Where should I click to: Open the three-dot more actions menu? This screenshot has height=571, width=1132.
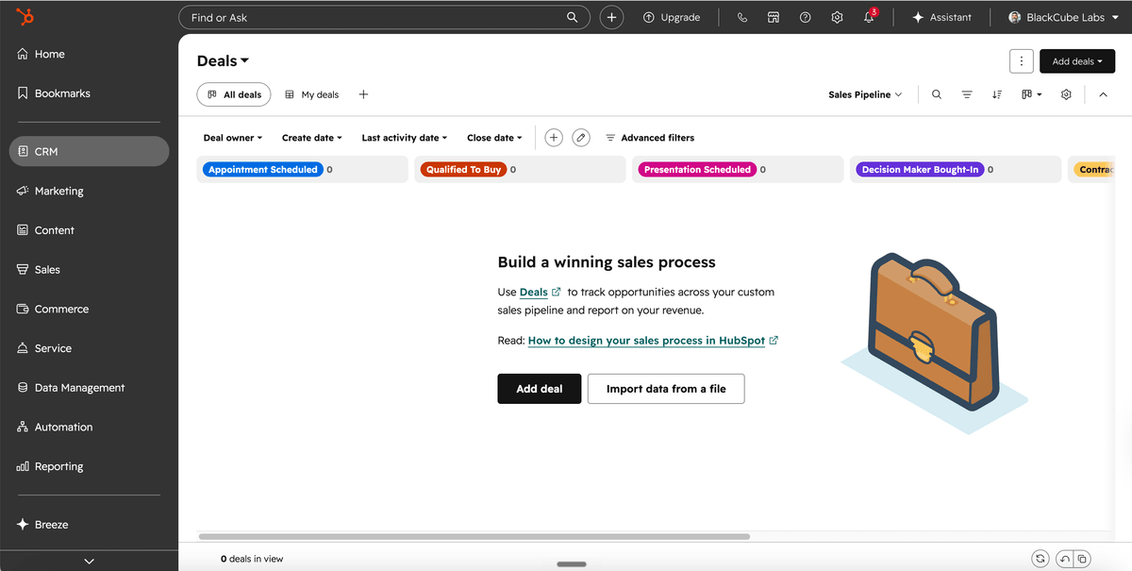(x=1021, y=61)
